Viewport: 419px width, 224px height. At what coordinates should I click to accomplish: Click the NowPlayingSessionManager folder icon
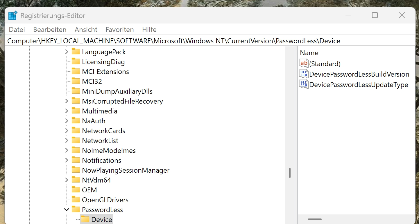pos(76,170)
